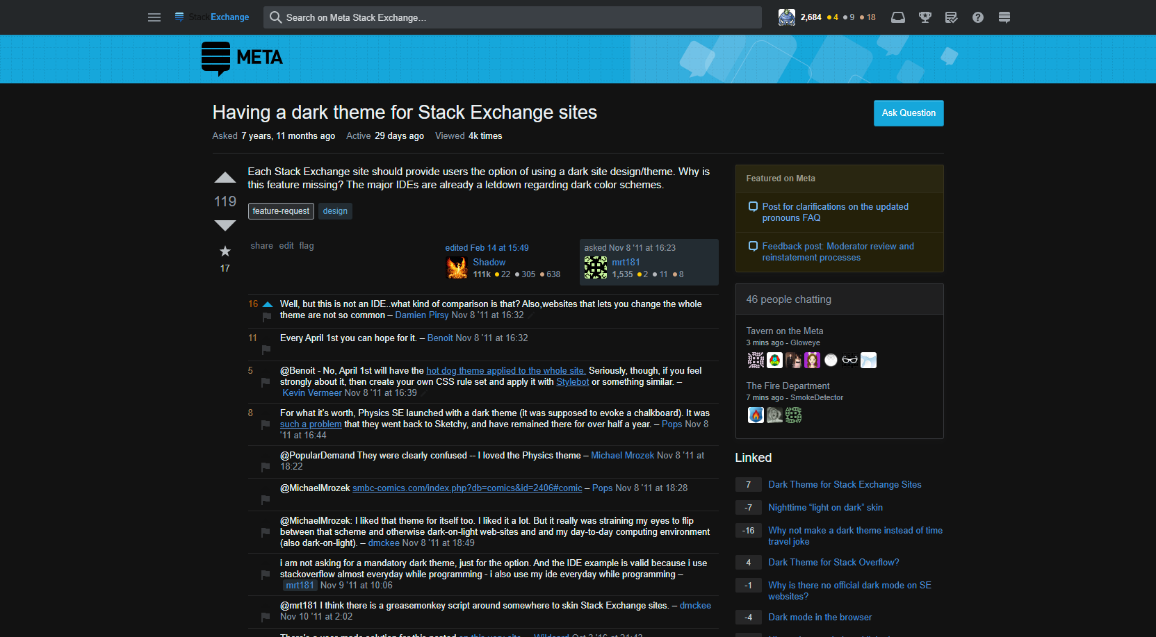The height and width of the screenshot is (637, 1156).
Task: Open the achievements trophy icon
Action: [x=925, y=17]
